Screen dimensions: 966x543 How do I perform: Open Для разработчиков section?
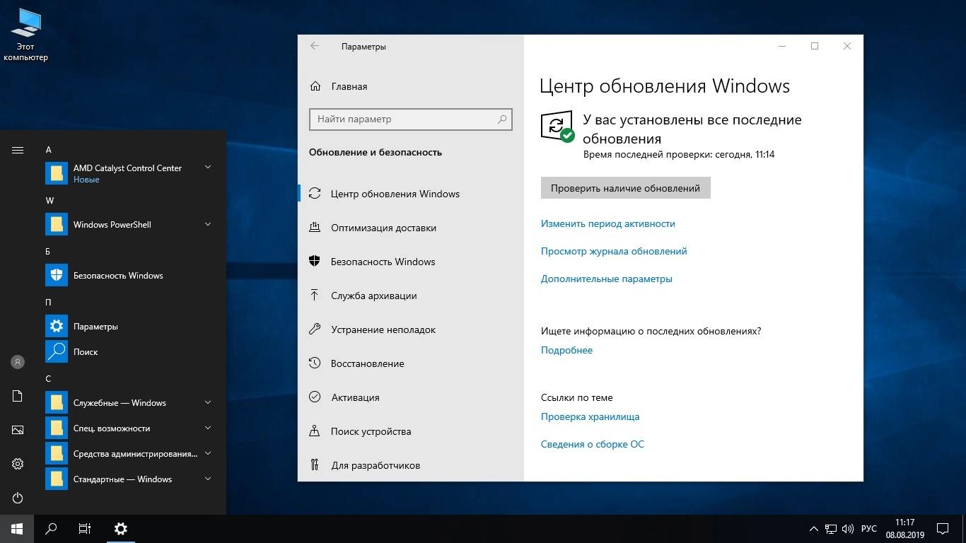coord(411,465)
